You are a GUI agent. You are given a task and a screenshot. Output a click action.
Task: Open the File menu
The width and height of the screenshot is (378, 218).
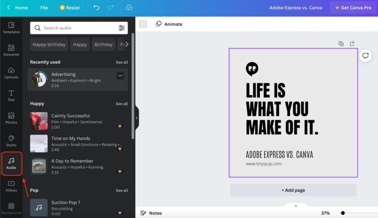(x=44, y=7)
